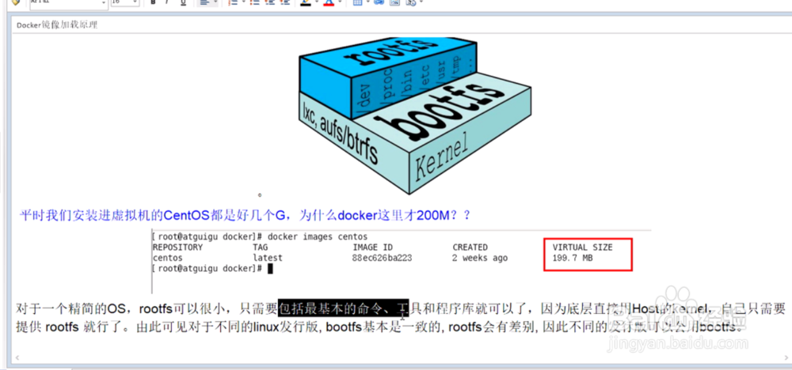Click paragraph line starting '提供 rootfs 就行了'

pos(382,327)
